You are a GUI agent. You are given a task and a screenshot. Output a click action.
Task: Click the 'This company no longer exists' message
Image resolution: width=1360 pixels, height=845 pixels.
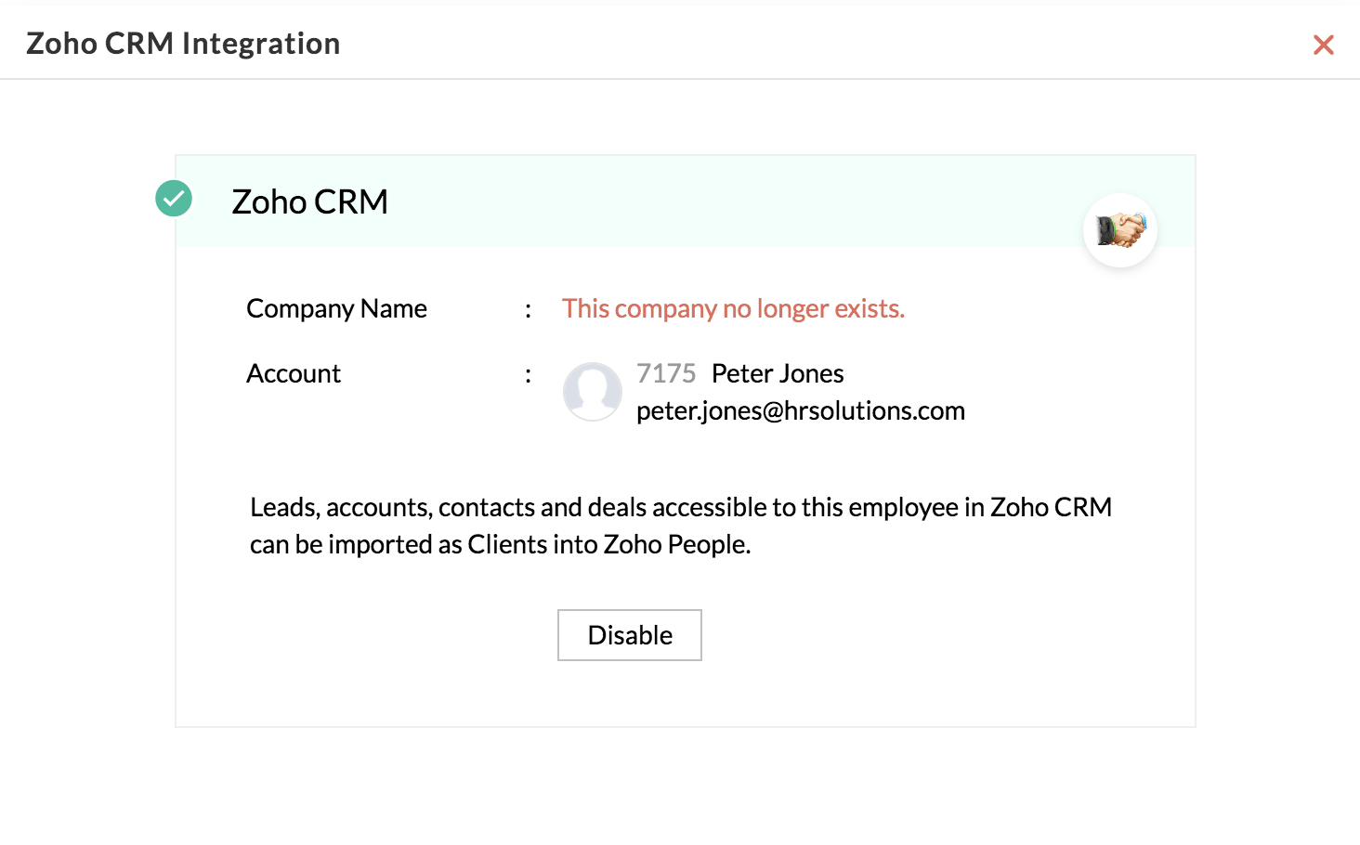point(733,308)
